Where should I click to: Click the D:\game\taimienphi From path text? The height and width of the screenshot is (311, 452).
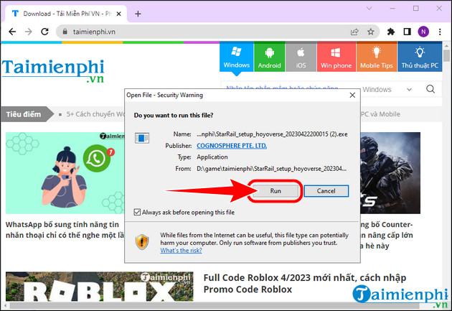tap(271, 169)
